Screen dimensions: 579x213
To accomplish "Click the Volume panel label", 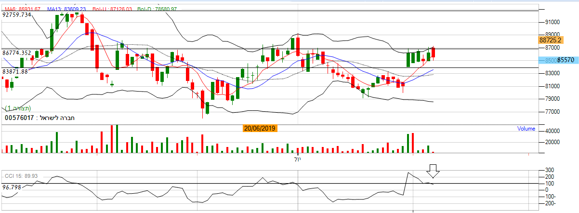I will coord(526,129).
